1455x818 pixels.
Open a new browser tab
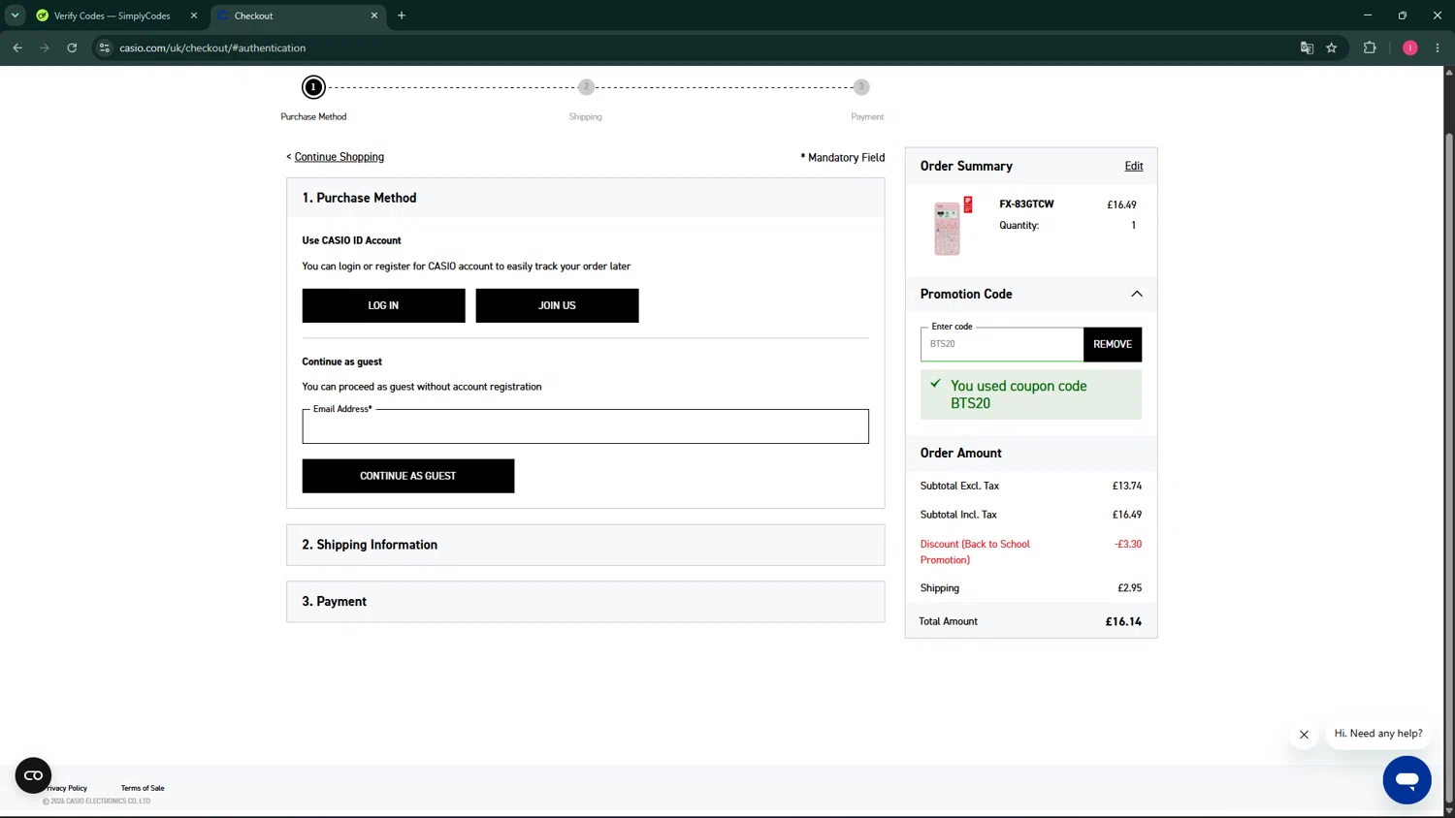click(x=402, y=16)
